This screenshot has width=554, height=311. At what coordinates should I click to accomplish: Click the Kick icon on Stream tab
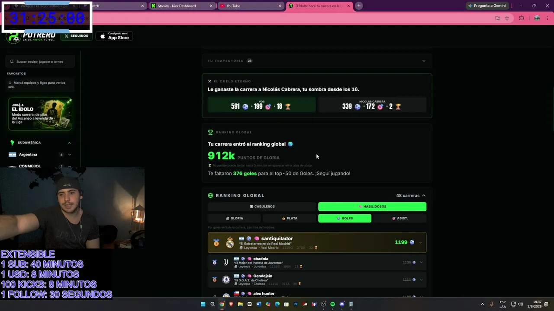coord(153,6)
